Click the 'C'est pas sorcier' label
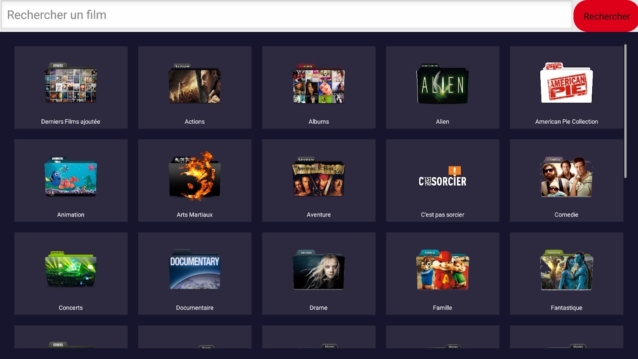The width and height of the screenshot is (638, 359). coord(442,215)
